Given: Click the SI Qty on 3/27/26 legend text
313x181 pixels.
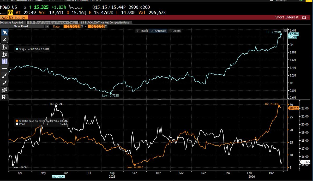Looking at the screenshot, I should 34,49.
